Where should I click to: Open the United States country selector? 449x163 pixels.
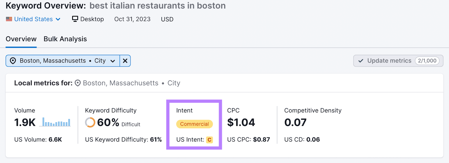(34, 19)
